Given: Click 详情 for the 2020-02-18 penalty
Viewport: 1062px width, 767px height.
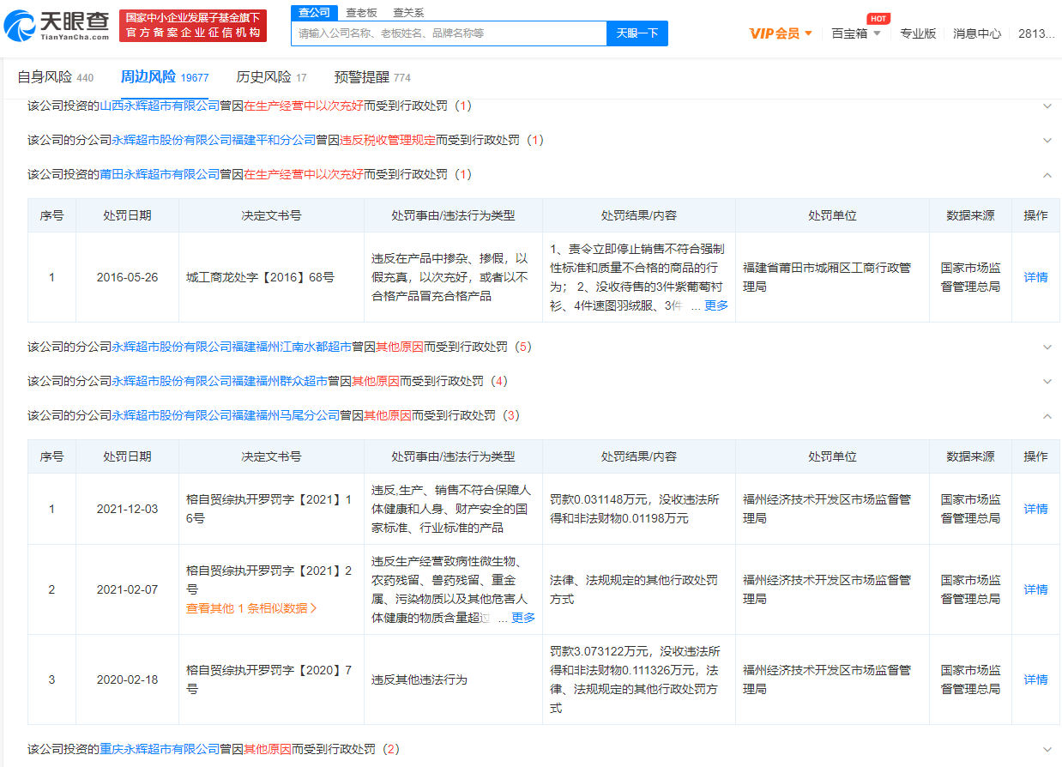Looking at the screenshot, I should coord(1035,679).
